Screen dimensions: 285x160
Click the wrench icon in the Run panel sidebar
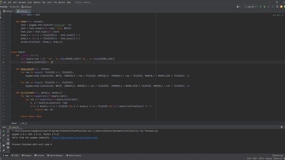point(4,136)
